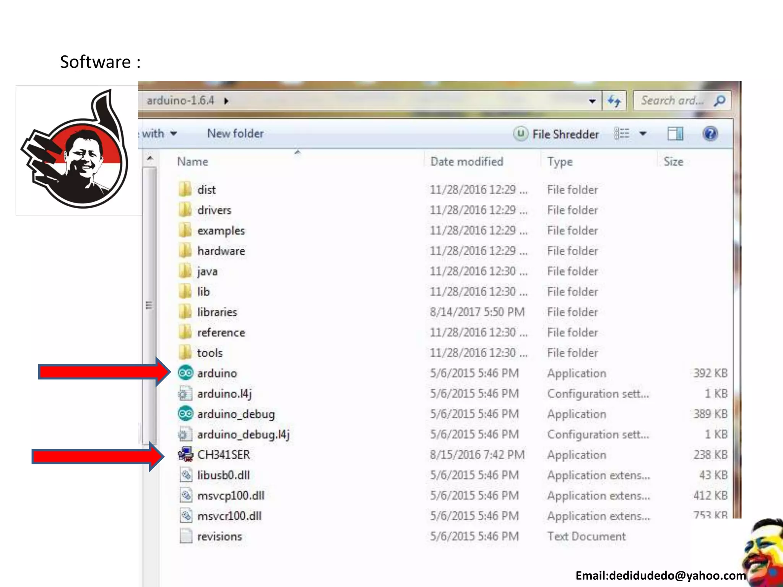Click the refresh icon beside address bar
783x587 pixels.
(614, 101)
